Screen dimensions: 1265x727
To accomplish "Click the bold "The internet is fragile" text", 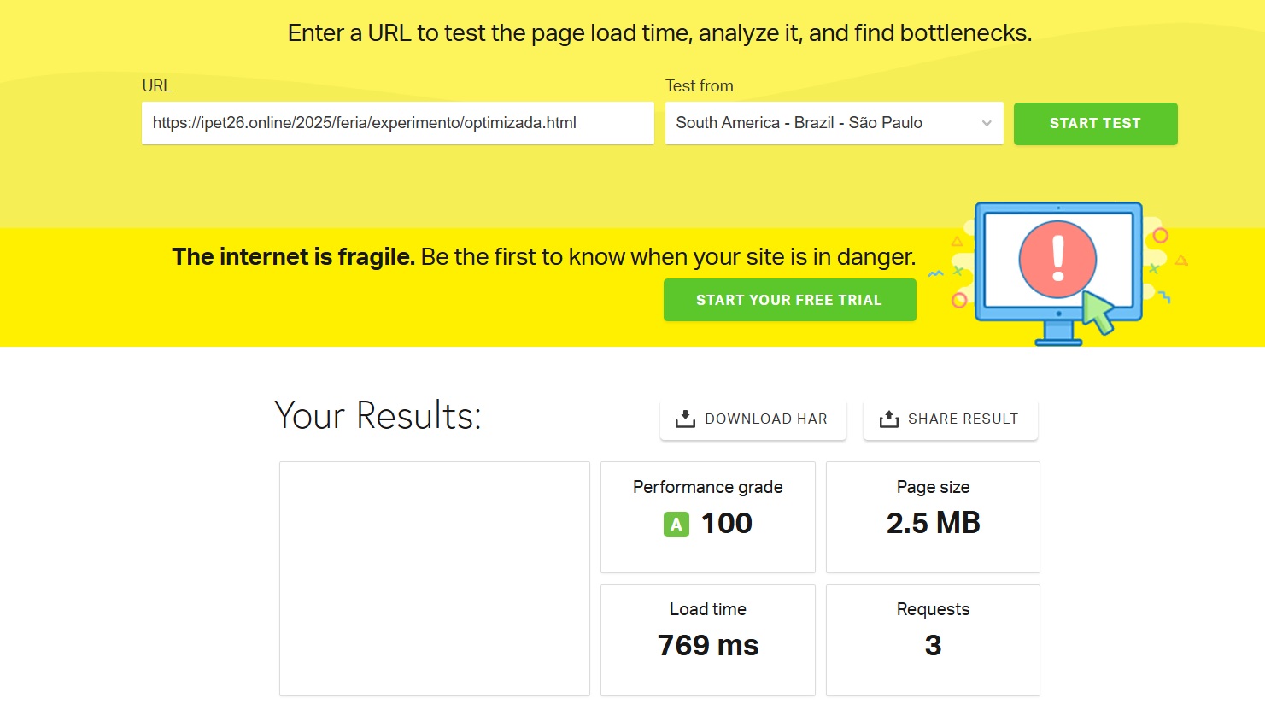I will [293, 257].
